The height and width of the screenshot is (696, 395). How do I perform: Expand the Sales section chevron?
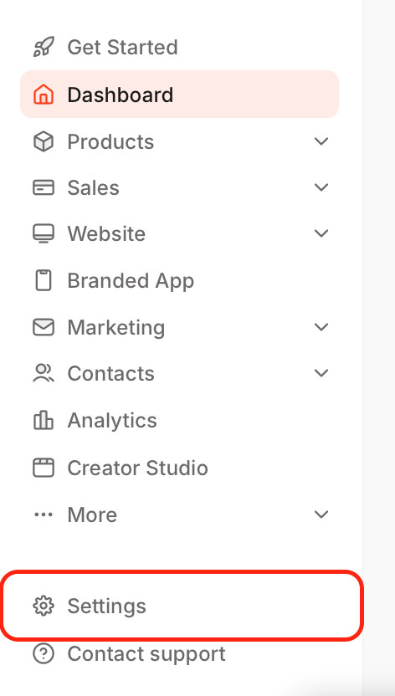[321, 187]
